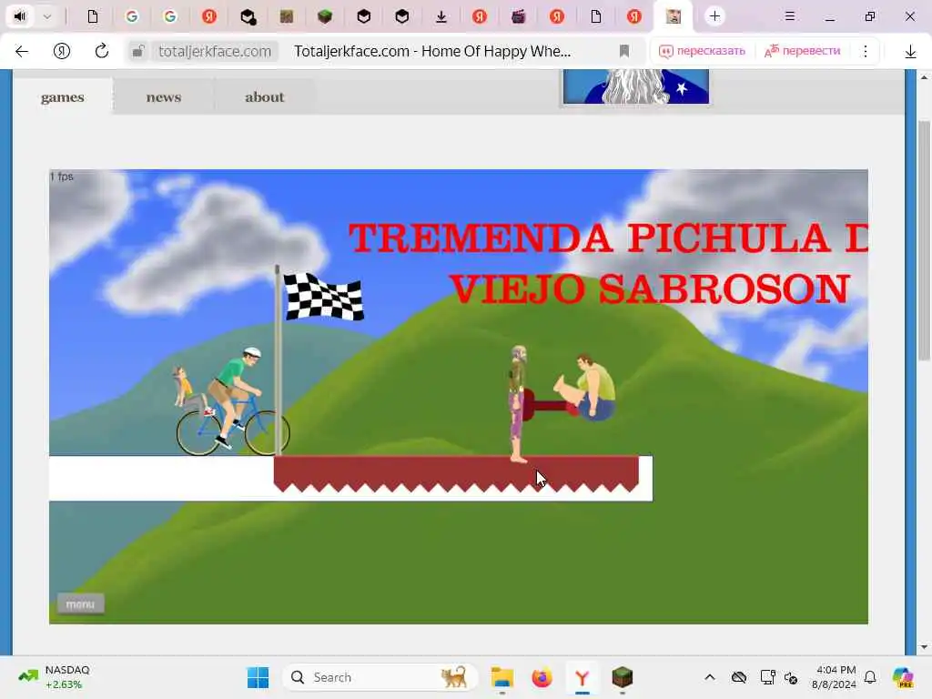Open the notification bell
The width and height of the screenshot is (932, 699).
[x=870, y=677]
